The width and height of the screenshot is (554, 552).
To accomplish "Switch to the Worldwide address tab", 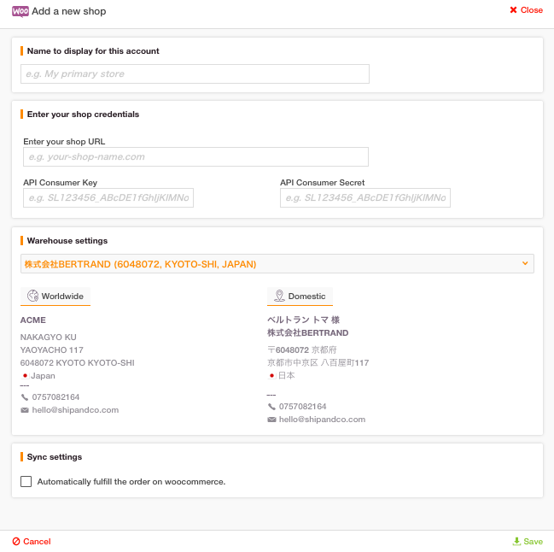I will pyautogui.click(x=55, y=297).
